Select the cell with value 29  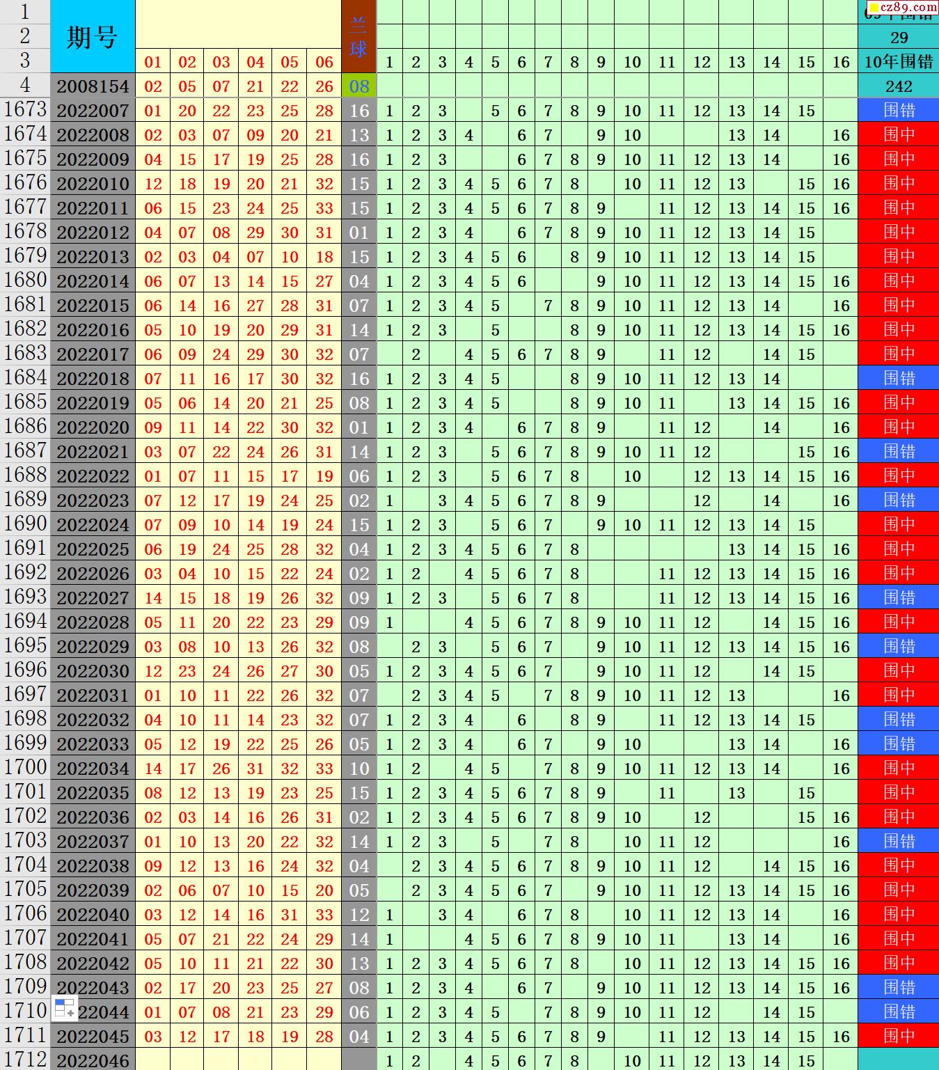tap(898, 38)
